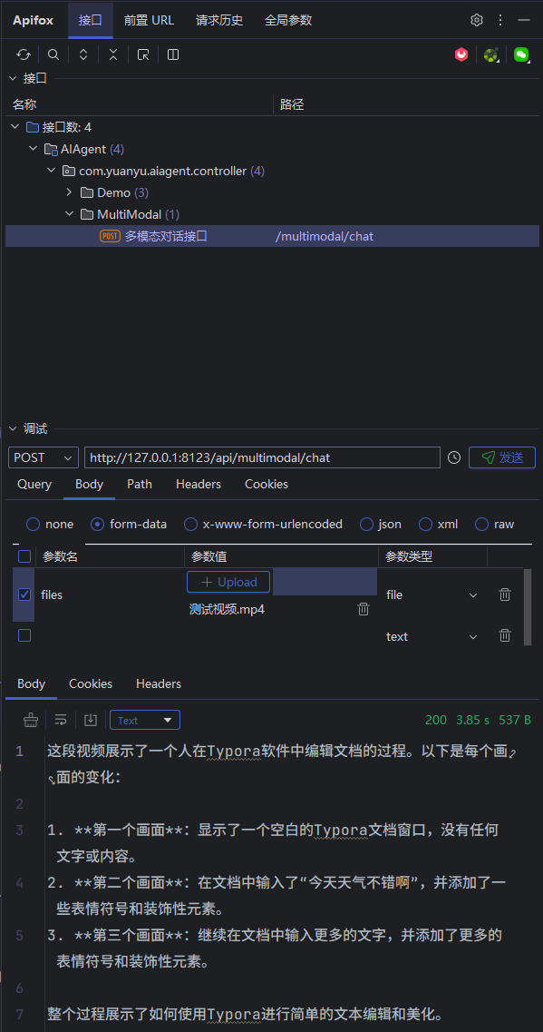Screen dimensions: 543x1032
Task: Toggle soft-wrap icon in response toolbar
Action: coord(61,720)
